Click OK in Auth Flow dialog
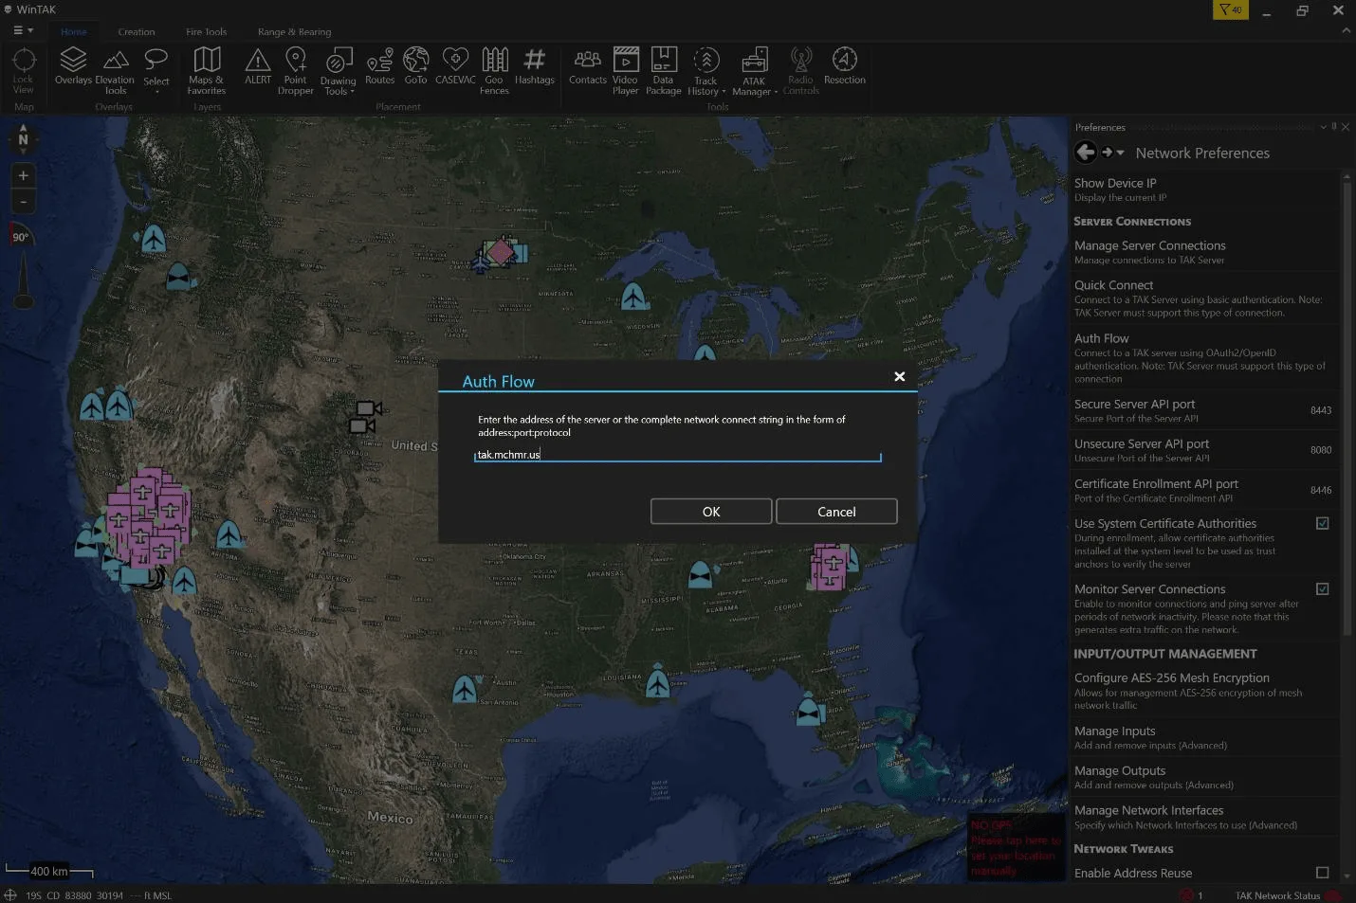1356x903 pixels. [x=711, y=512]
